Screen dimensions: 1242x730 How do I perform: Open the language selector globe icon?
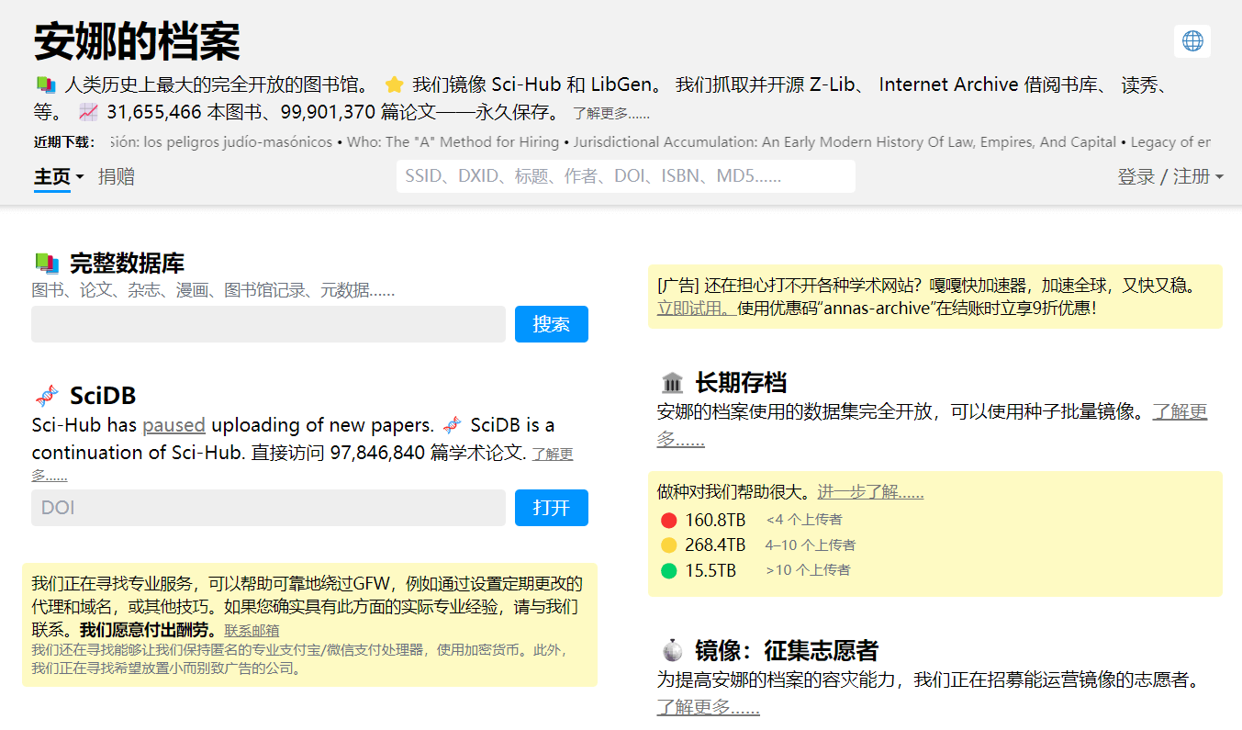tap(1192, 41)
